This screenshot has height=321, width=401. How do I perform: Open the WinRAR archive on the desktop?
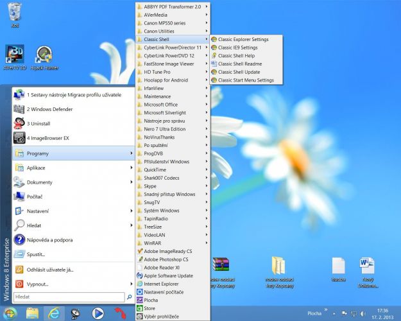(x=221, y=265)
